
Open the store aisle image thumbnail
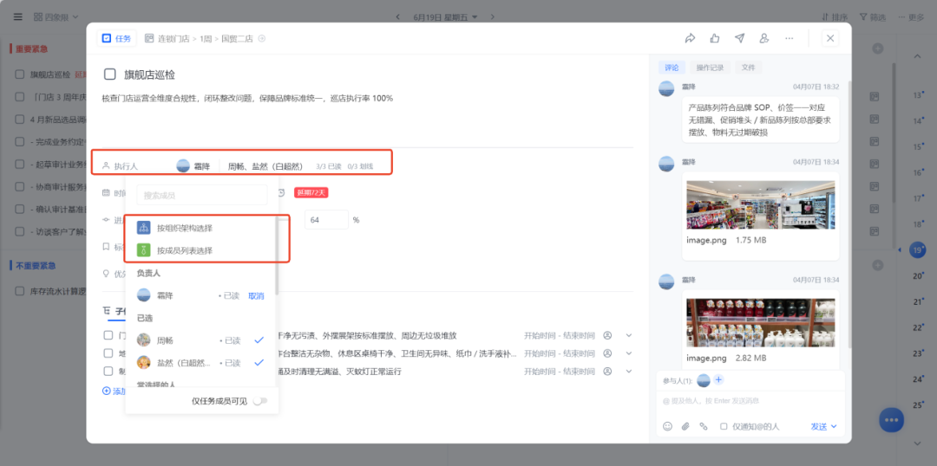point(760,204)
